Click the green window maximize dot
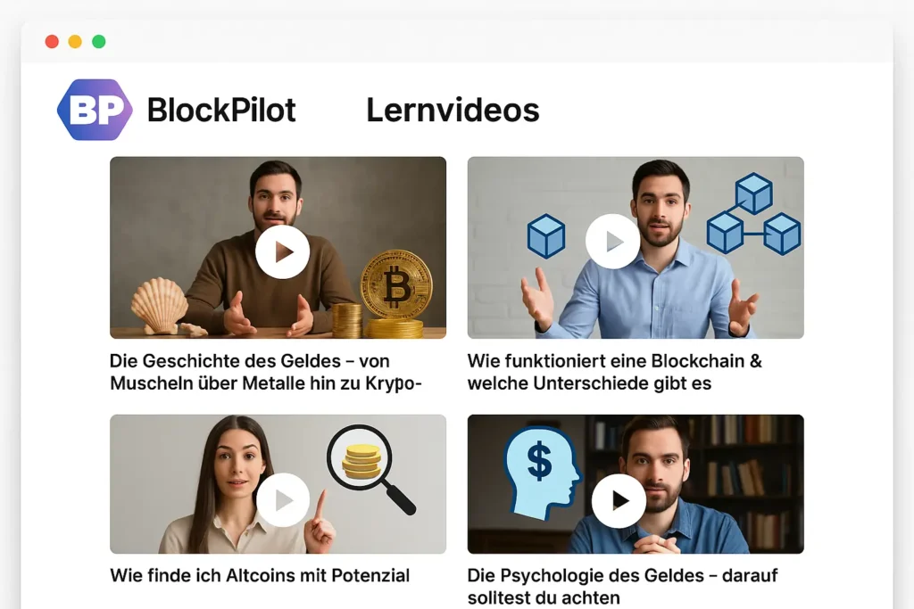Image resolution: width=914 pixels, height=609 pixels. (x=99, y=41)
